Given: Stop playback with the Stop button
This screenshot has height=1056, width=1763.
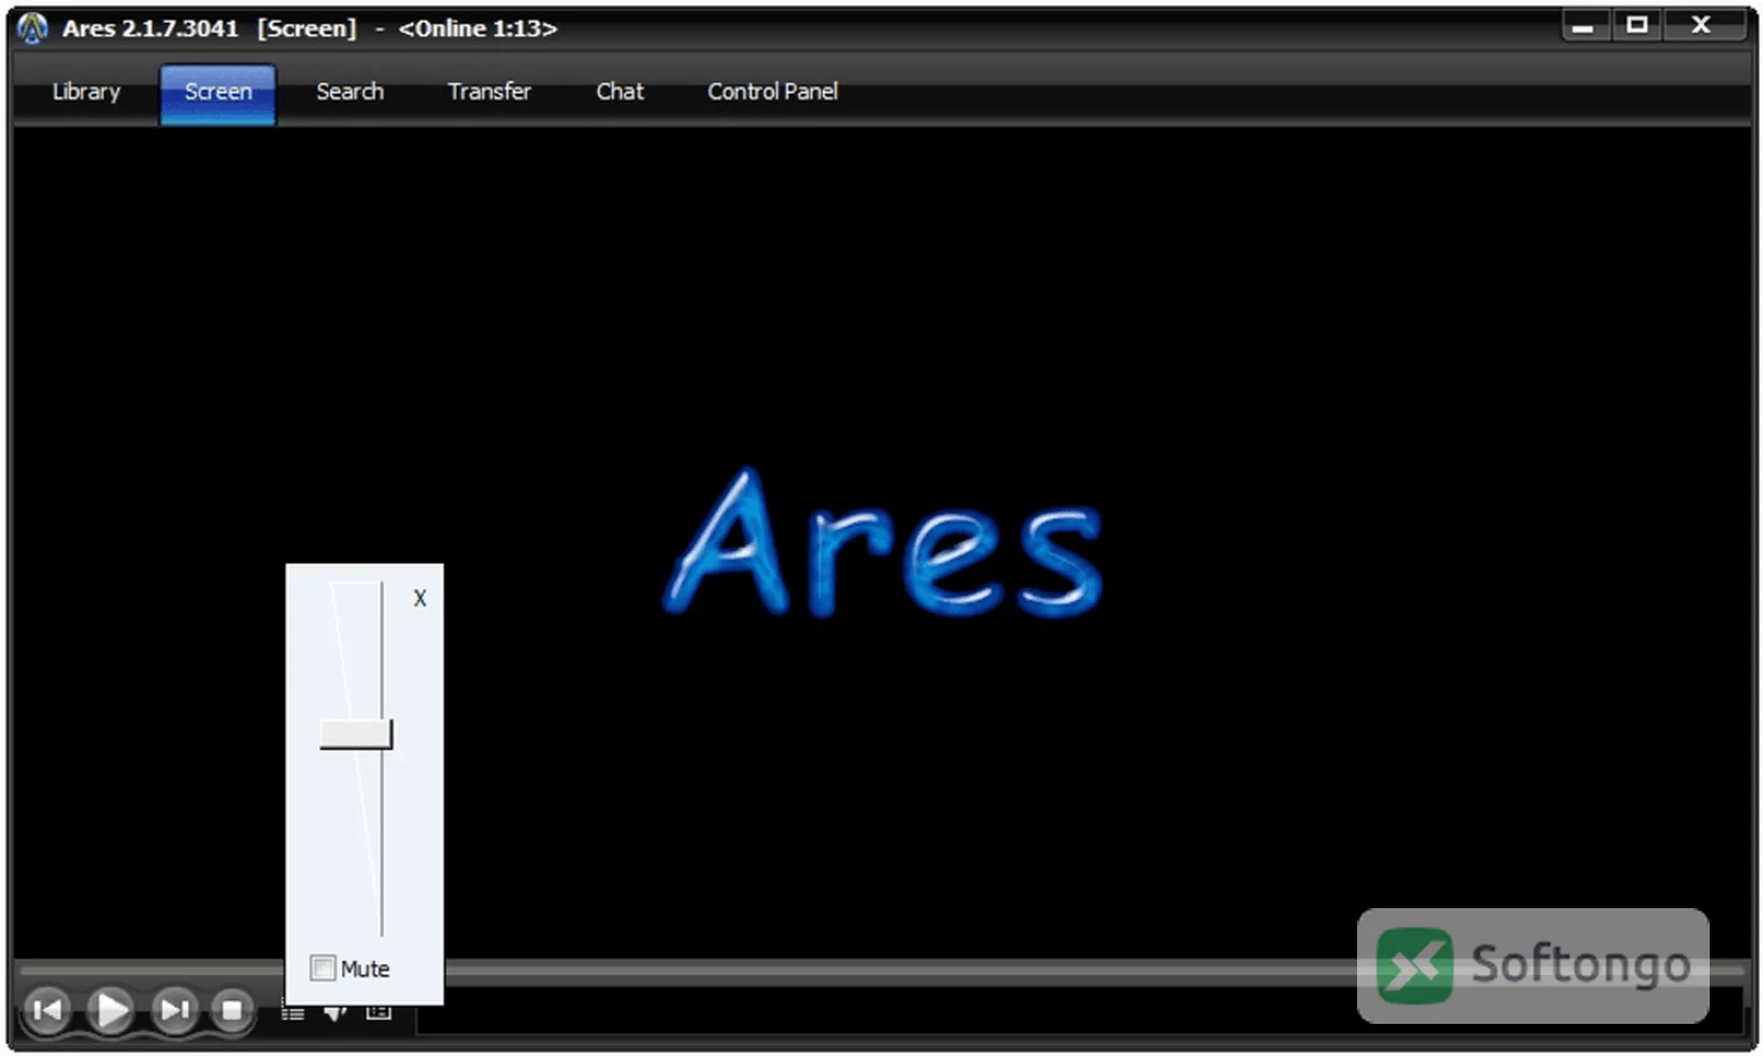Looking at the screenshot, I should [x=231, y=1010].
